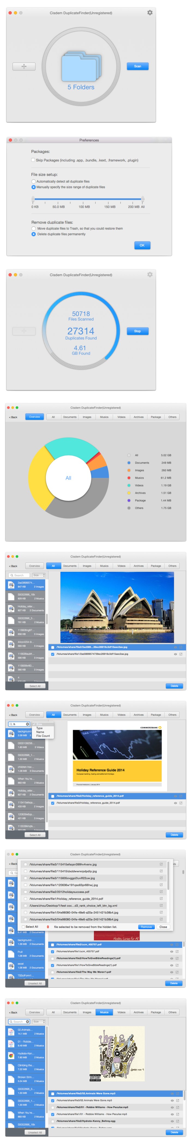The height and width of the screenshot is (1143, 191).
Task: Click reveal icon for file3 Holiday_reference_guide_2014.pdf
Action: pyautogui.click(x=181, y=803)
